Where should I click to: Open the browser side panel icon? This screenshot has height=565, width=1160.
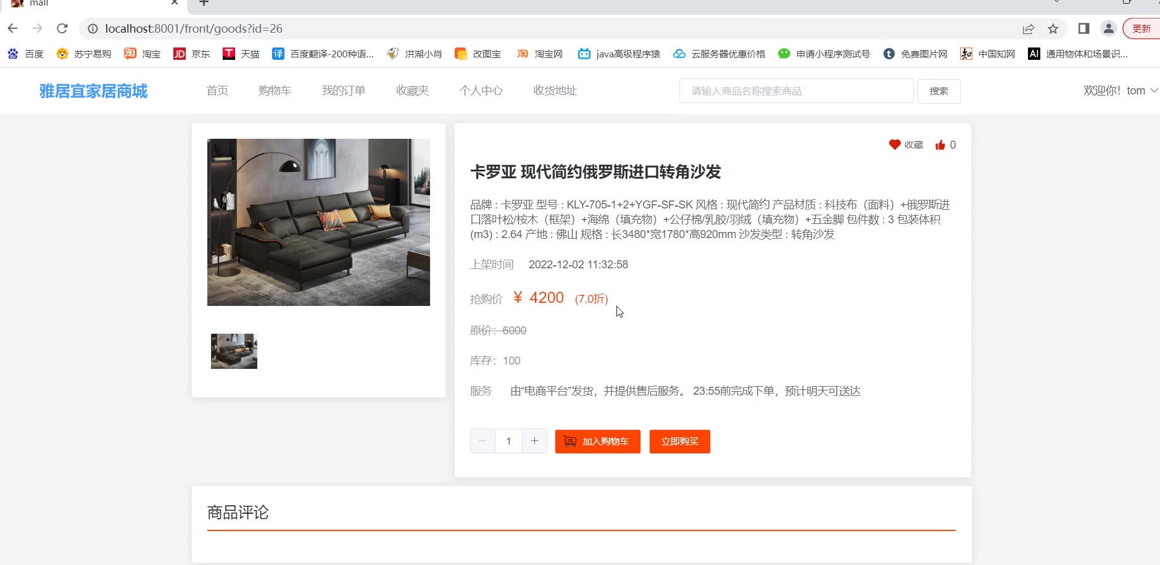1083,28
